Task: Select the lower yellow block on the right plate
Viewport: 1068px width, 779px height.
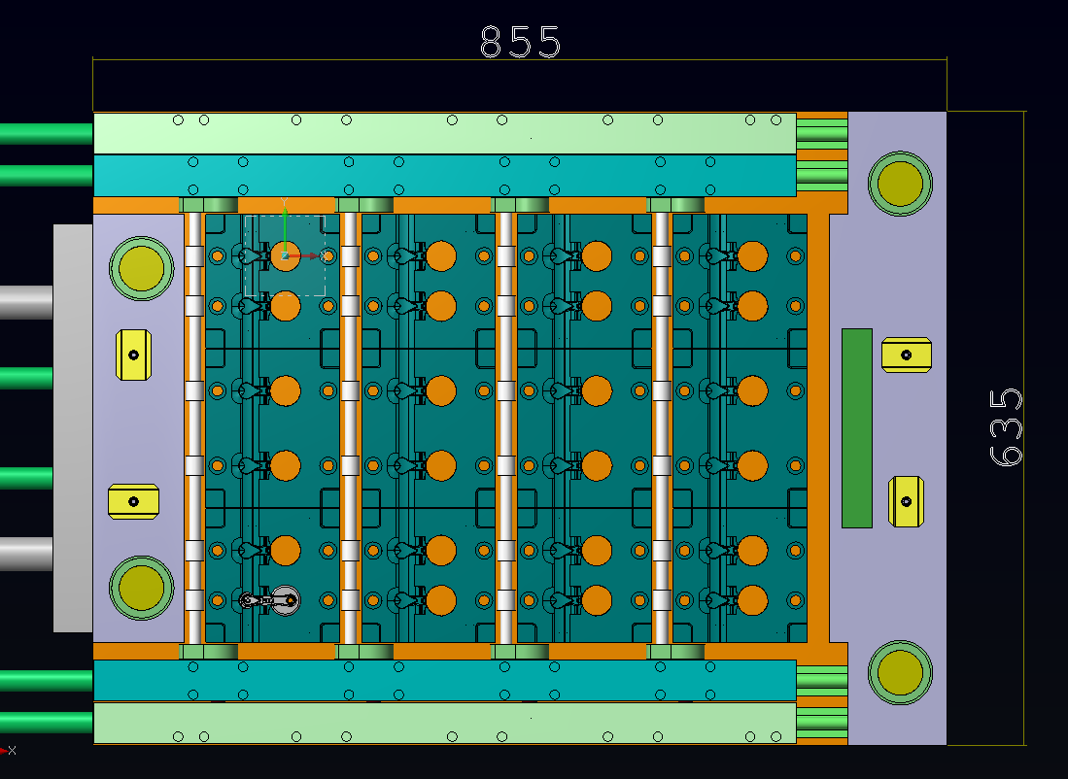Action: pos(906,501)
